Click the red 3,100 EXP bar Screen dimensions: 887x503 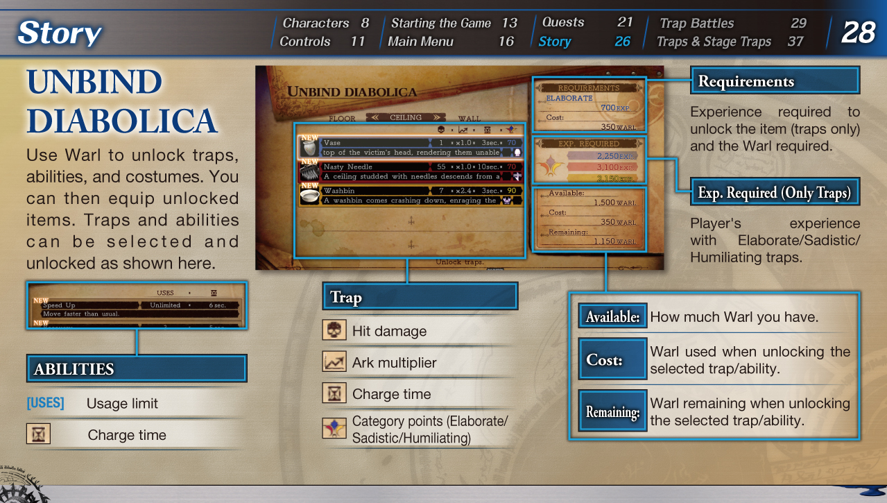point(604,167)
